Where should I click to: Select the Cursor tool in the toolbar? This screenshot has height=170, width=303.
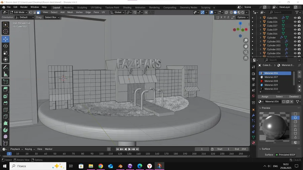(x=5, y=32)
